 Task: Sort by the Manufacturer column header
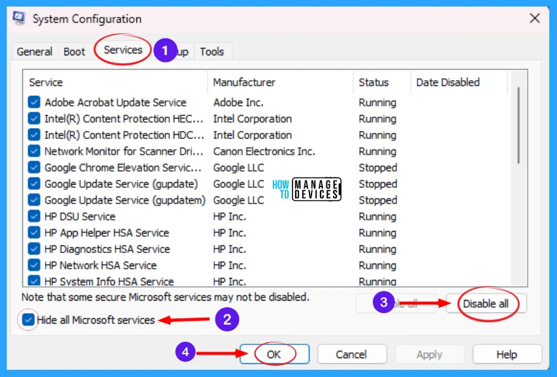pyautogui.click(x=281, y=82)
